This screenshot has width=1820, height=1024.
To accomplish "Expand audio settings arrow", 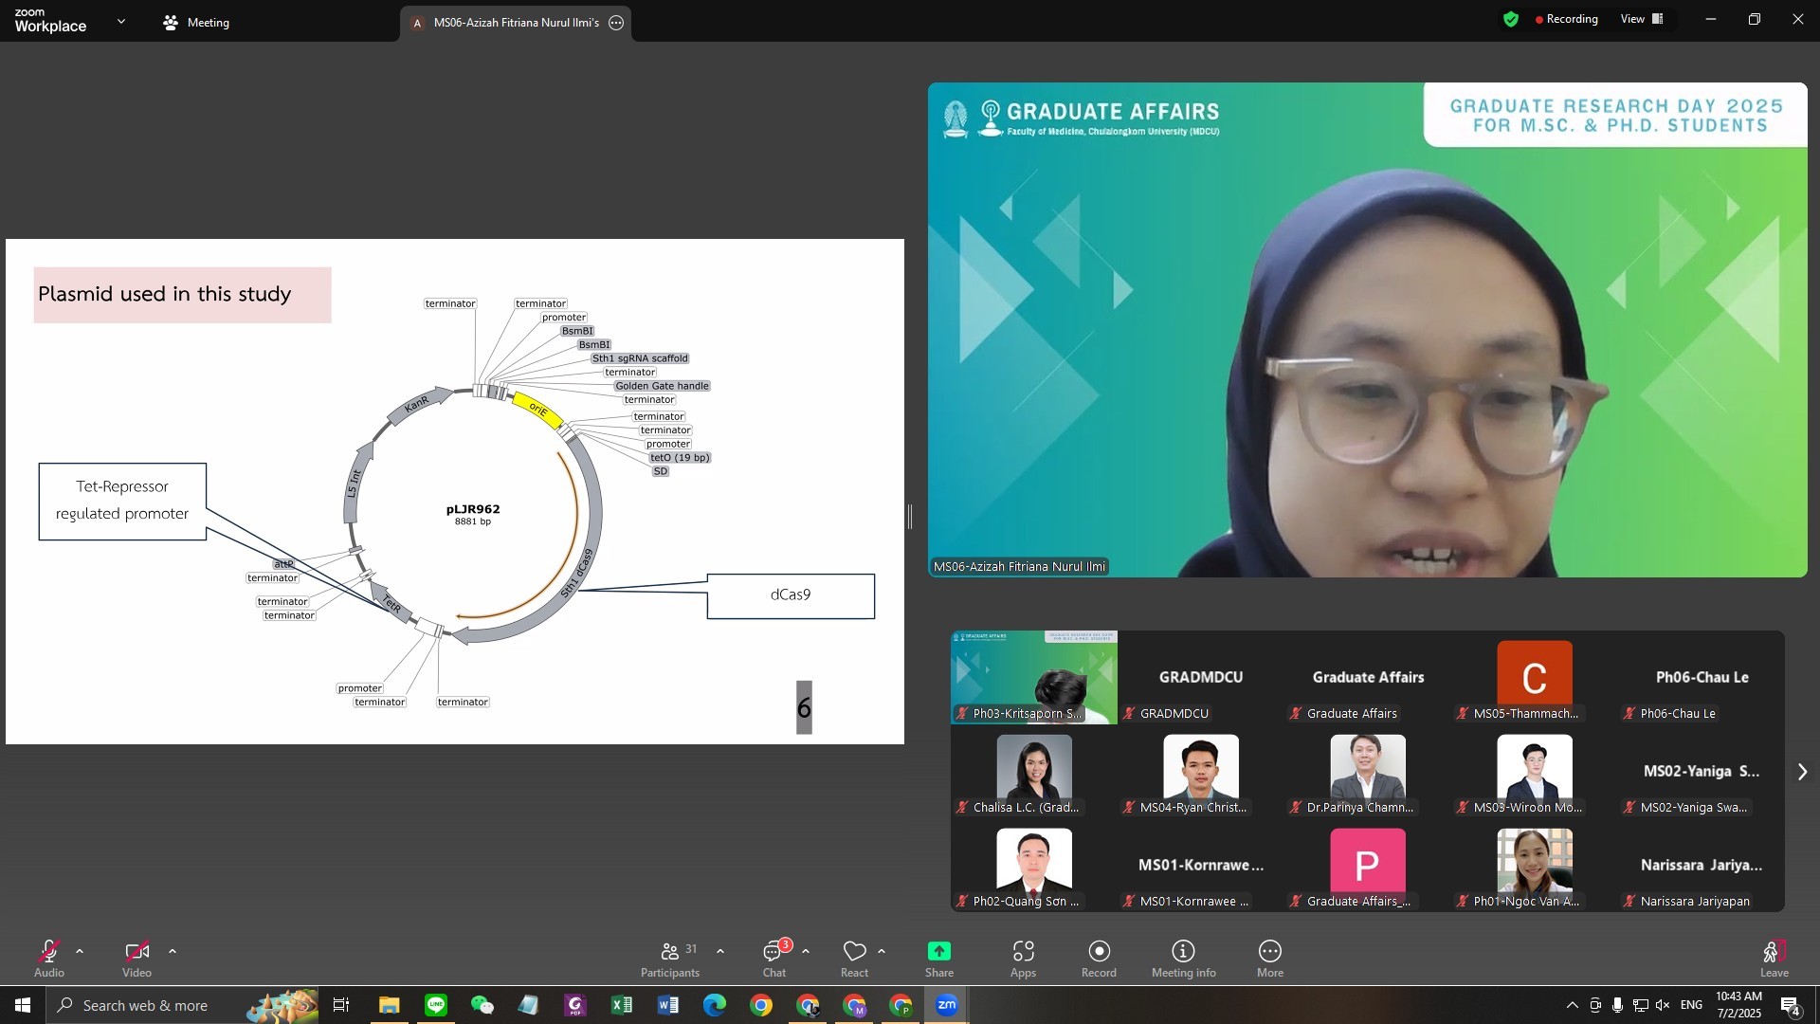I will pos(80,951).
